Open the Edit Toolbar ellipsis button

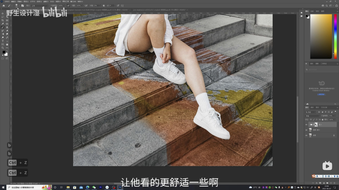coord(7,48)
